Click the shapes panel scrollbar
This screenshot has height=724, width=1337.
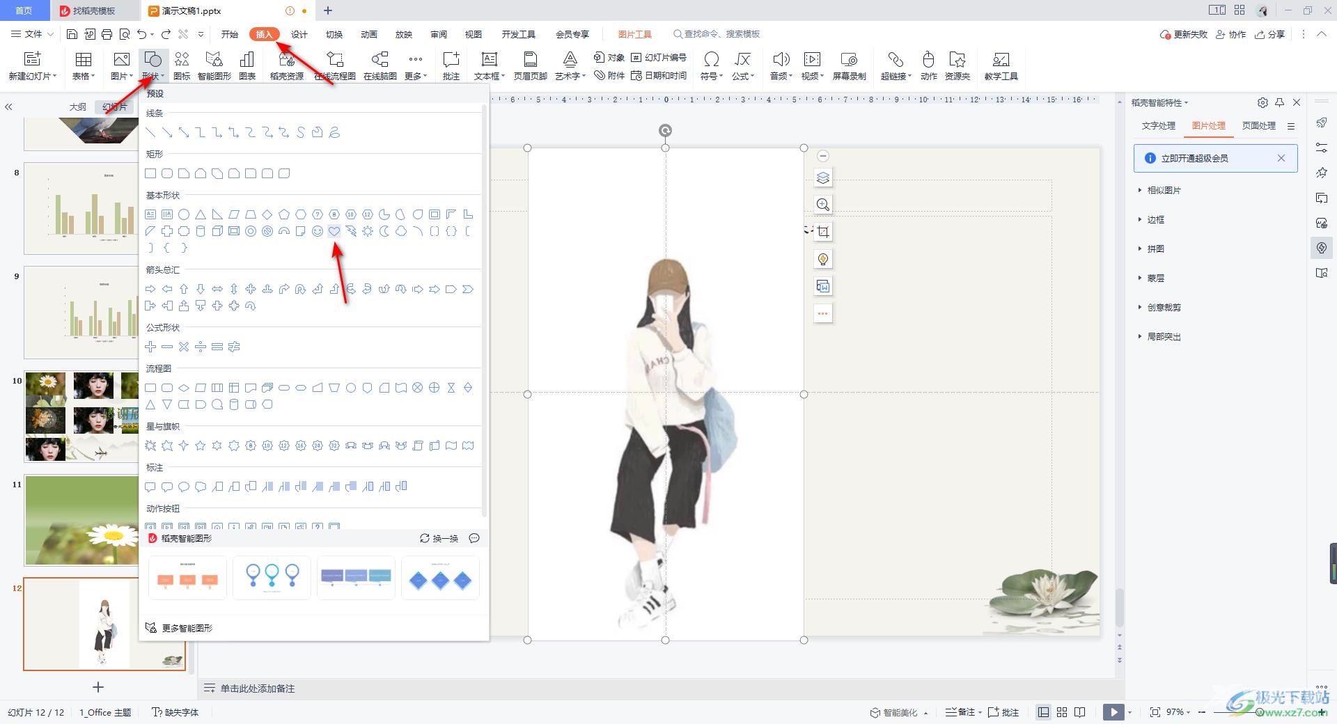[484, 310]
